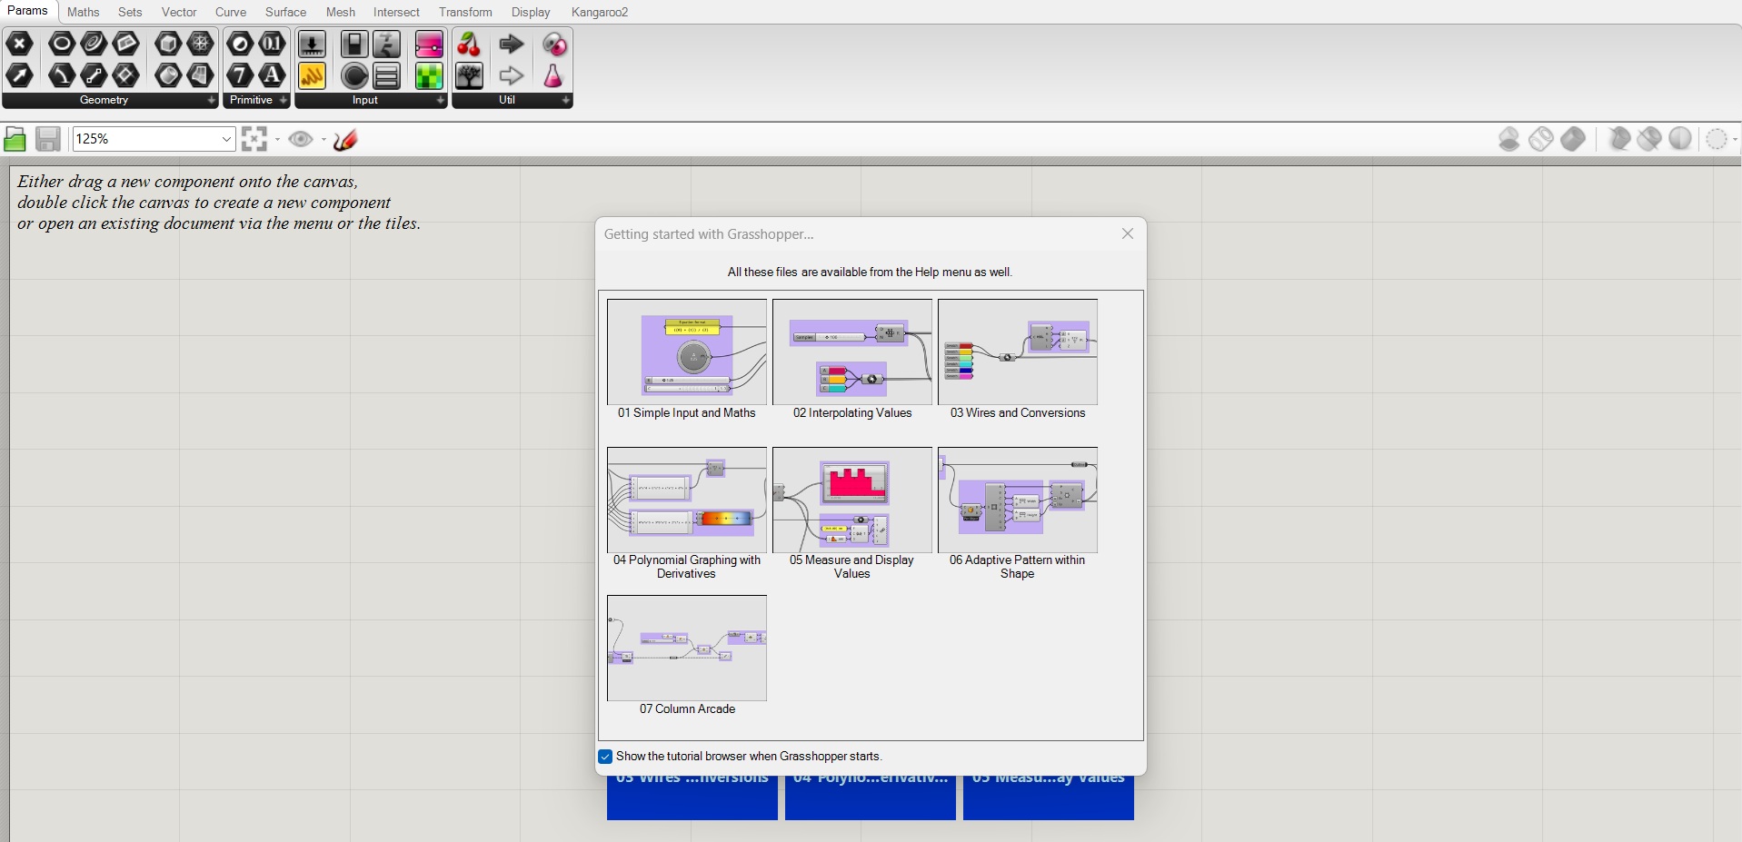Expand the Input panel component list
Image resolution: width=1742 pixels, height=842 pixels.
point(441,101)
